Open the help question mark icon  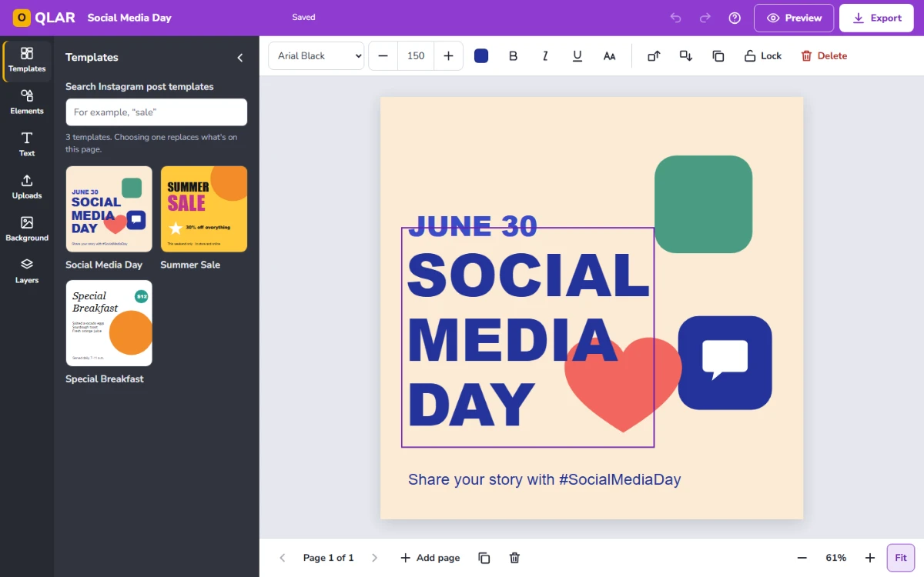point(735,18)
